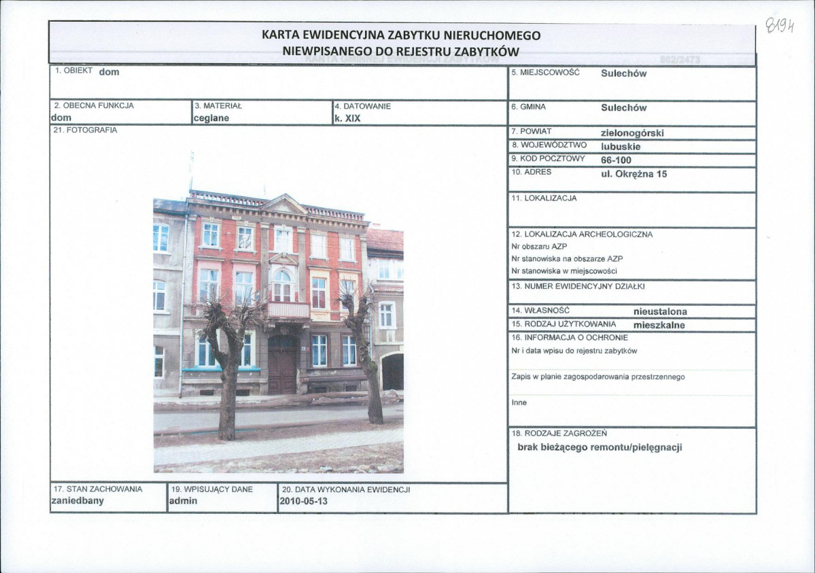Select the MATERIAŁ field with ceglane
Image resolution: width=815 pixels, height=573 pixels.
coord(211,118)
